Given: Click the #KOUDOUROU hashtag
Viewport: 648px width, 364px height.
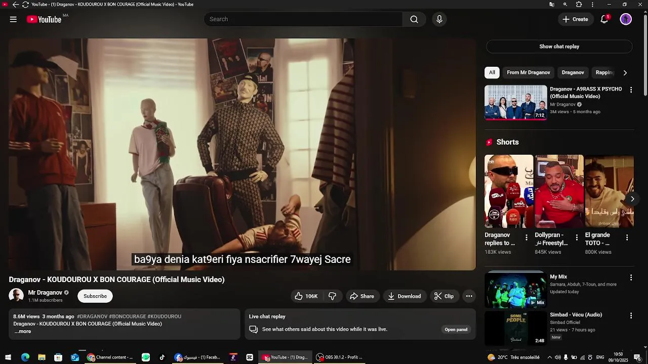Looking at the screenshot, I should (x=164, y=316).
